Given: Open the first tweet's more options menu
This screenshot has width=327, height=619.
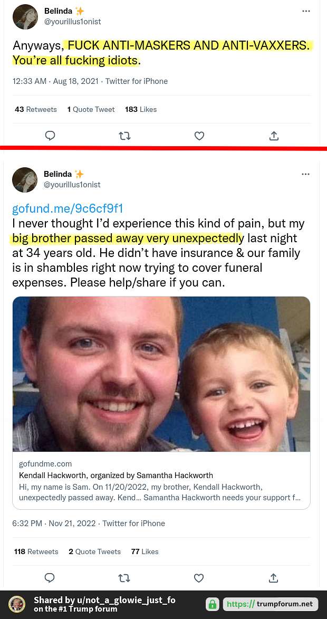Looking at the screenshot, I should (x=306, y=11).
